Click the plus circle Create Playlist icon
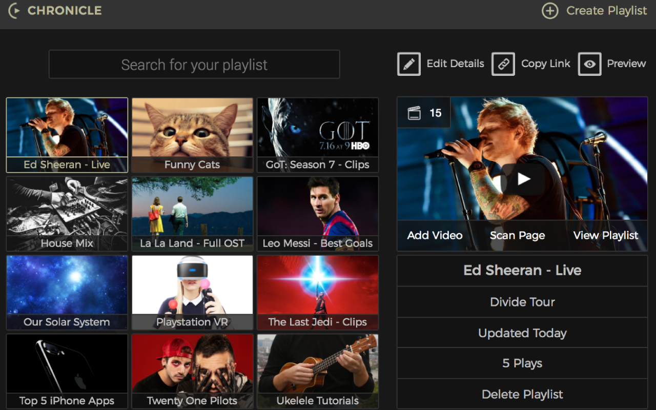656x410 pixels. [550, 11]
